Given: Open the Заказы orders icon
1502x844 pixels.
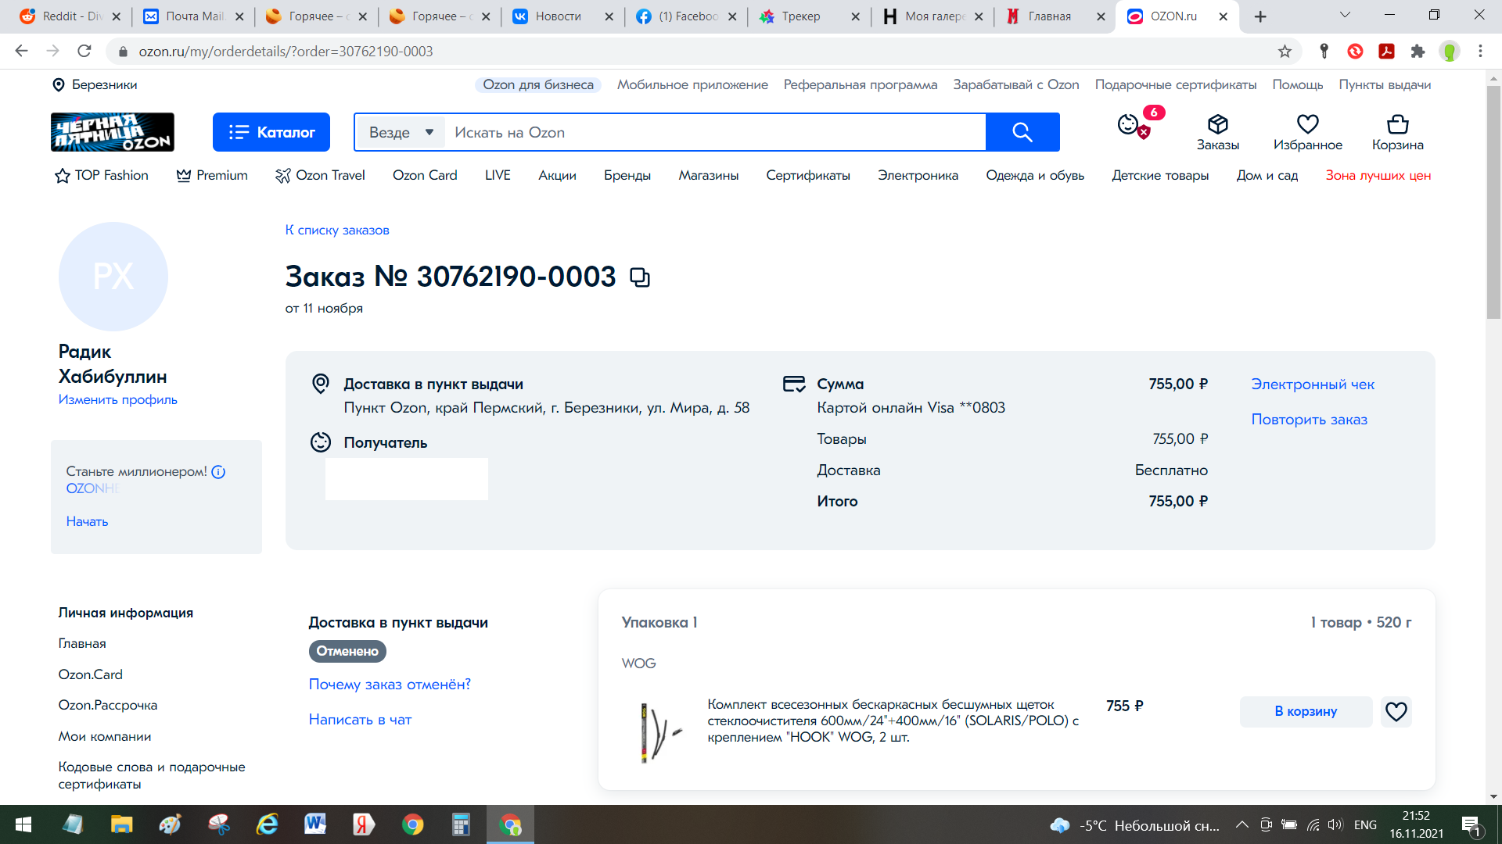Looking at the screenshot, I should (1217, 131).
